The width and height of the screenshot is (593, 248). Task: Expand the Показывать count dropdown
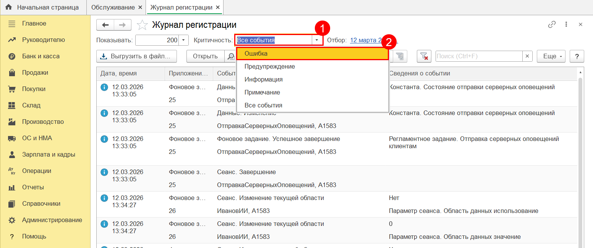(x=184, y=40)
